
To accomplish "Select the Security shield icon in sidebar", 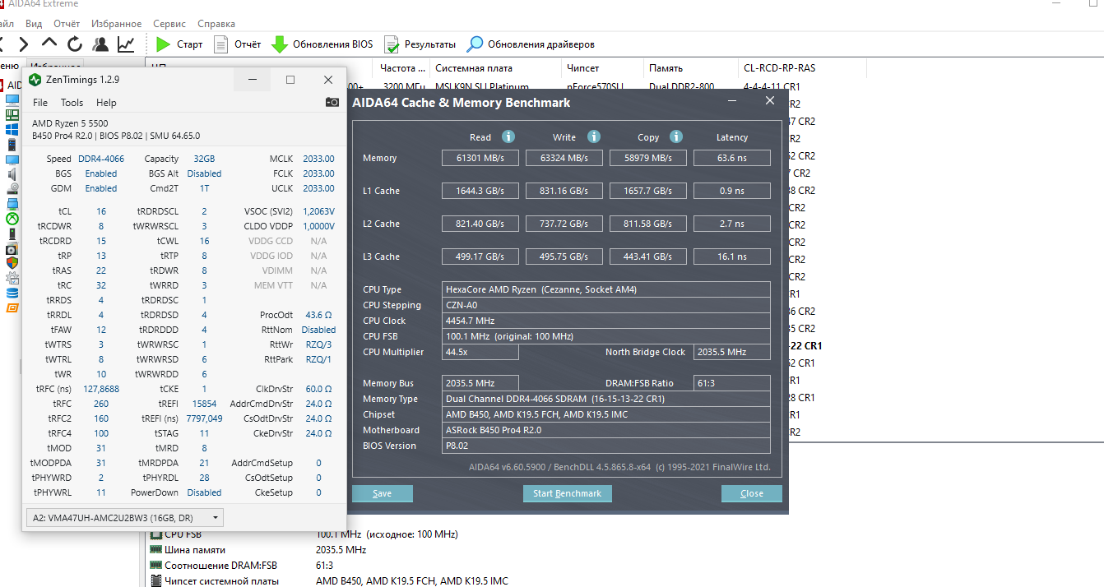I will pos(12,263).
